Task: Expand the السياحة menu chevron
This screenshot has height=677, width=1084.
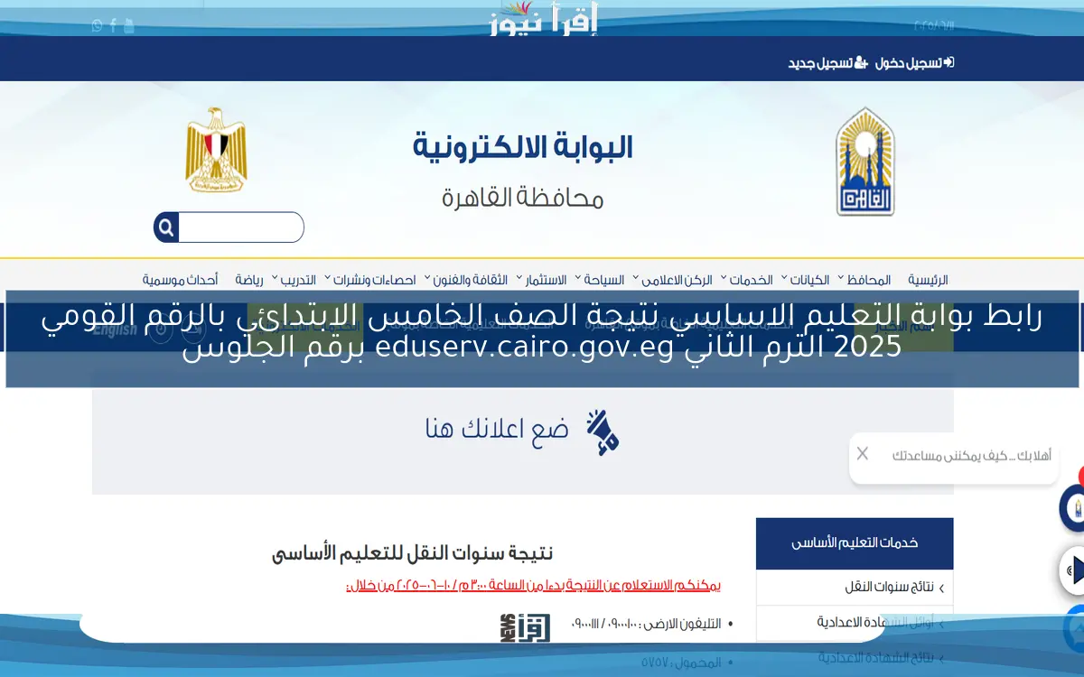Action: tap(577, 278)
